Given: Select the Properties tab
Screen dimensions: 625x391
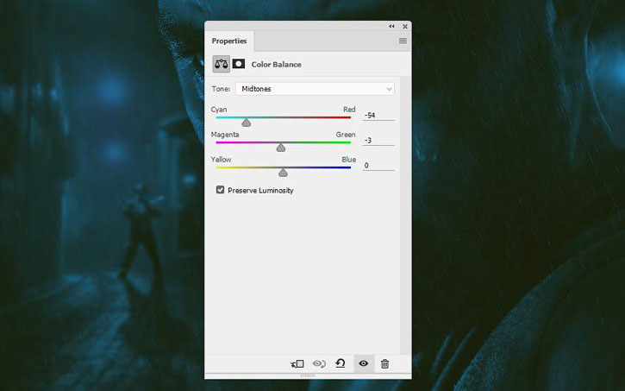Looking at the screenshot, I should tap(229, 41).
